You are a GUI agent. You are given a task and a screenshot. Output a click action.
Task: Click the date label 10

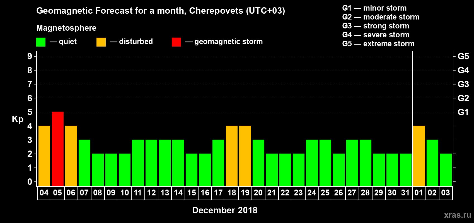124,193
